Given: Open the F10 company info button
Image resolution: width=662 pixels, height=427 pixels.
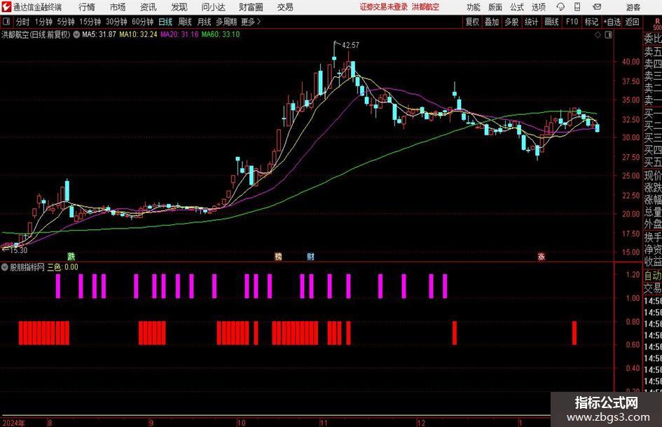Looking at the screenshot, I should [572, 22].
